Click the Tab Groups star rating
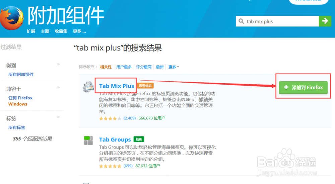Image resolution: width=335 pixels, height=184 pixels. click(x=110, y=166)
